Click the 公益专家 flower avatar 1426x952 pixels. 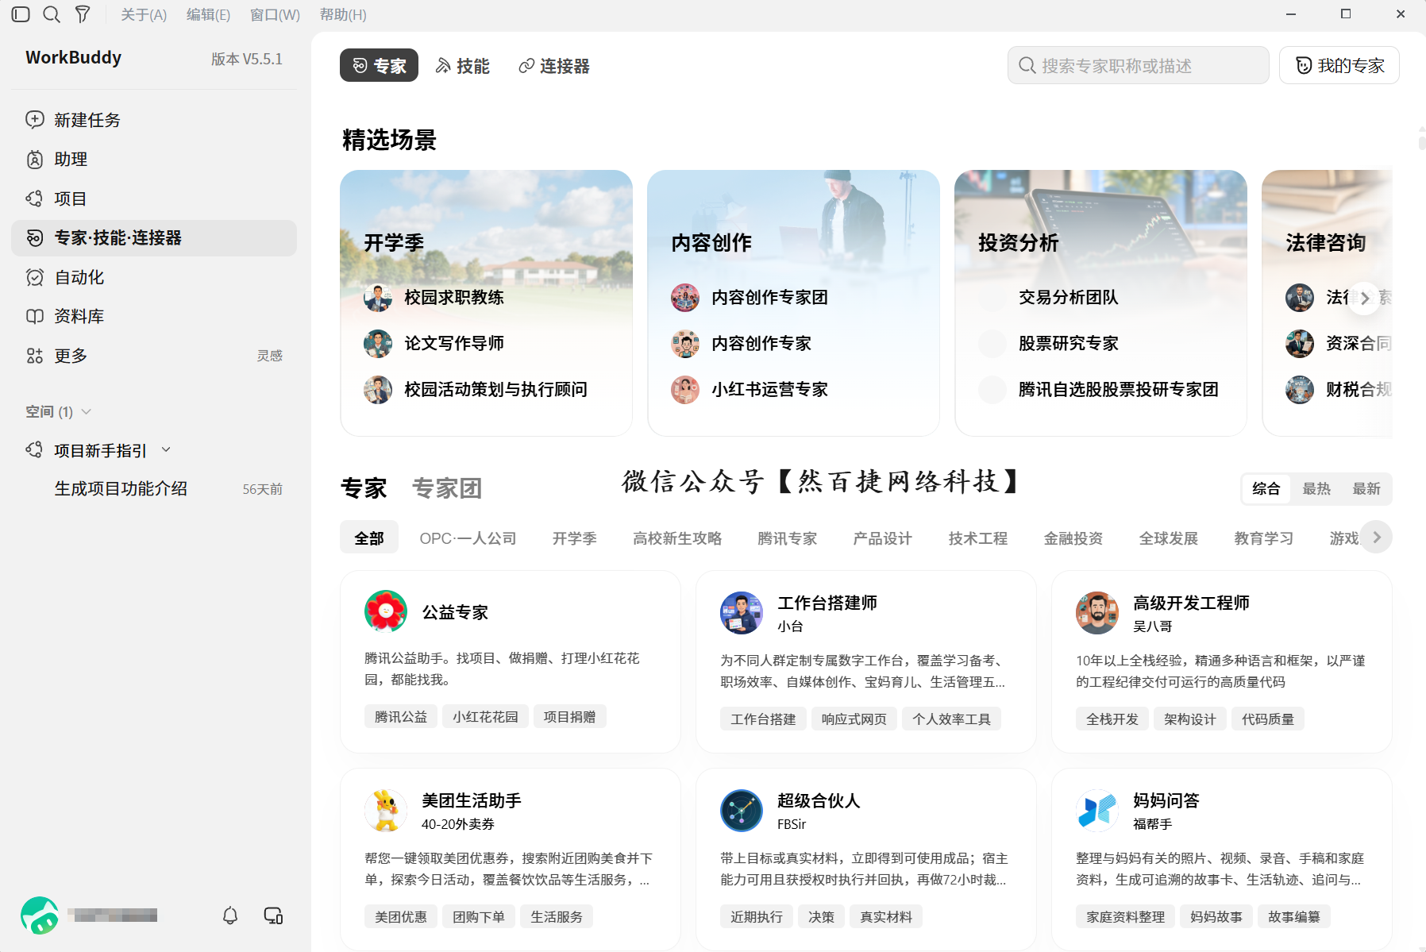(386, 611)
